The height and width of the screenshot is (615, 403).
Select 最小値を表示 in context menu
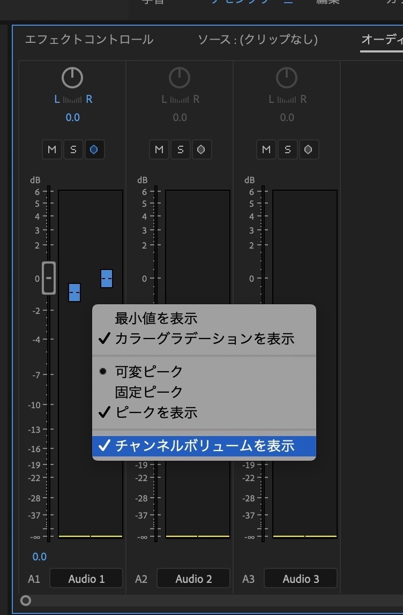coord(156,318)
